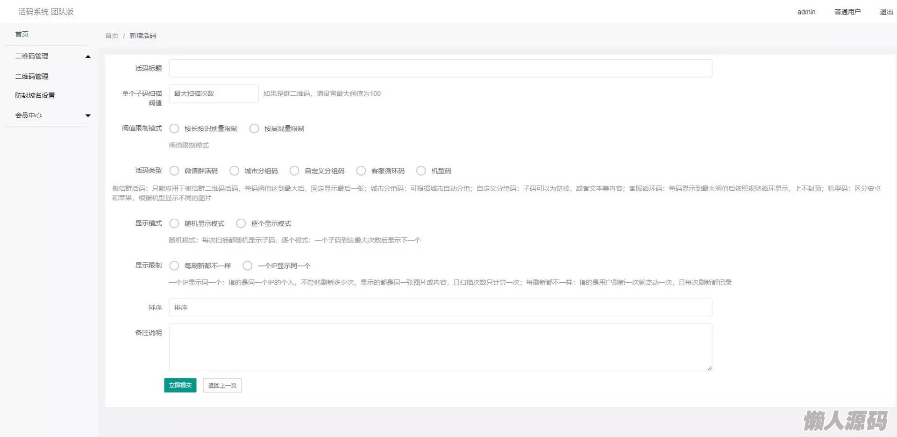Click the 立即提交 submit button
This screenshot has width=897, height=437.
[x=180, y=385]
